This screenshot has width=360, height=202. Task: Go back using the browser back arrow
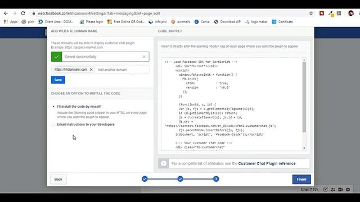pos(6,13)
